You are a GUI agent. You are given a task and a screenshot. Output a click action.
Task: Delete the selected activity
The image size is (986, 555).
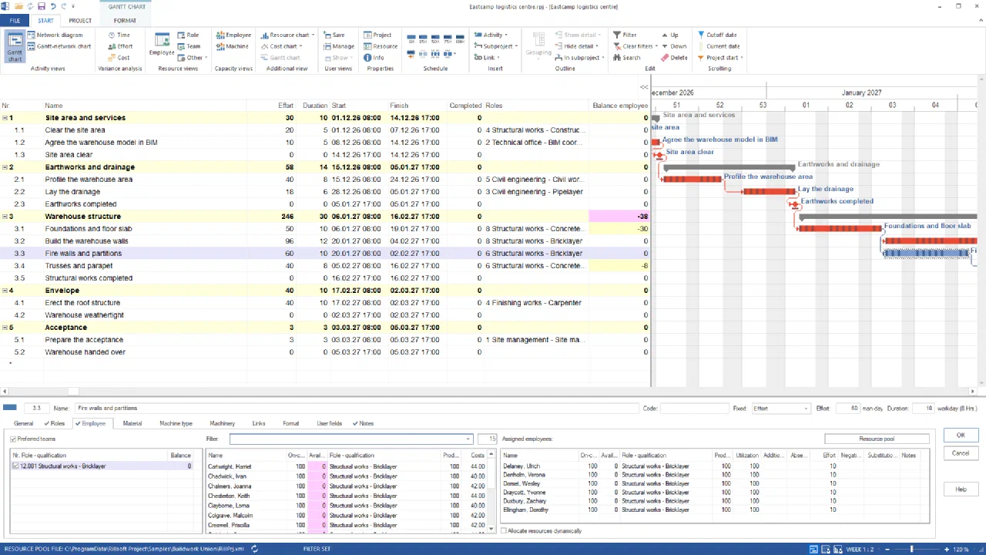674,58
